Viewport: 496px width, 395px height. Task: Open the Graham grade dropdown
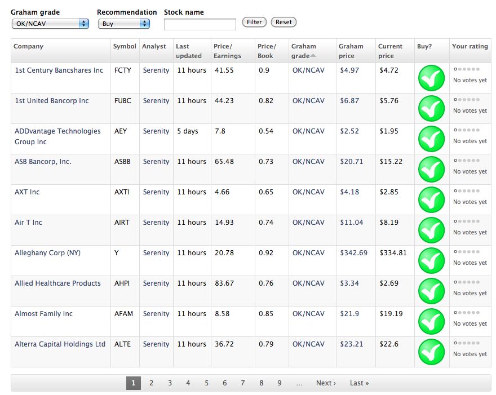click(50, 24)
